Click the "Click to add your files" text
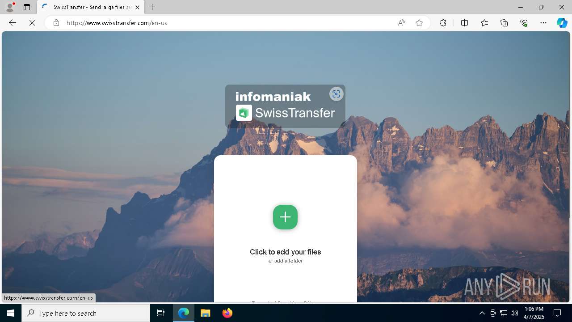 tap(285, 252)
